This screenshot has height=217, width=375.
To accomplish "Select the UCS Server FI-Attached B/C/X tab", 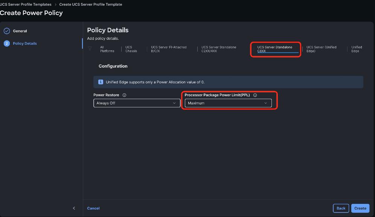I will pyautogui.click(x=169, y=49).
